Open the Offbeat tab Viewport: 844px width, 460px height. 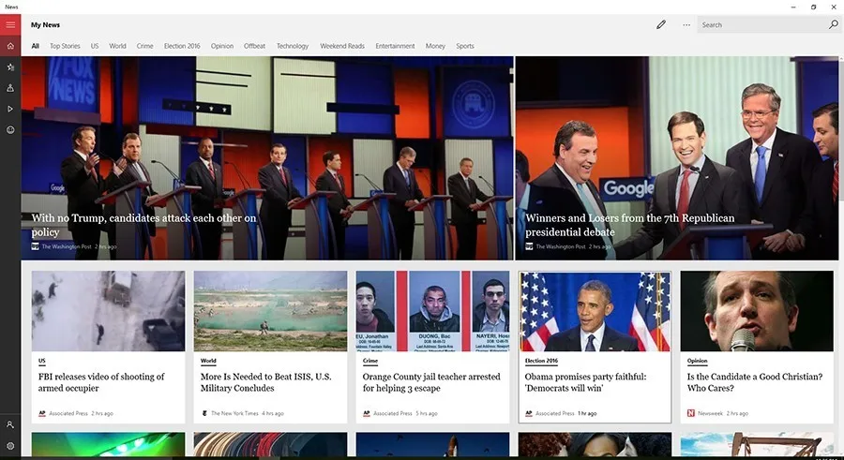(254, 46)
